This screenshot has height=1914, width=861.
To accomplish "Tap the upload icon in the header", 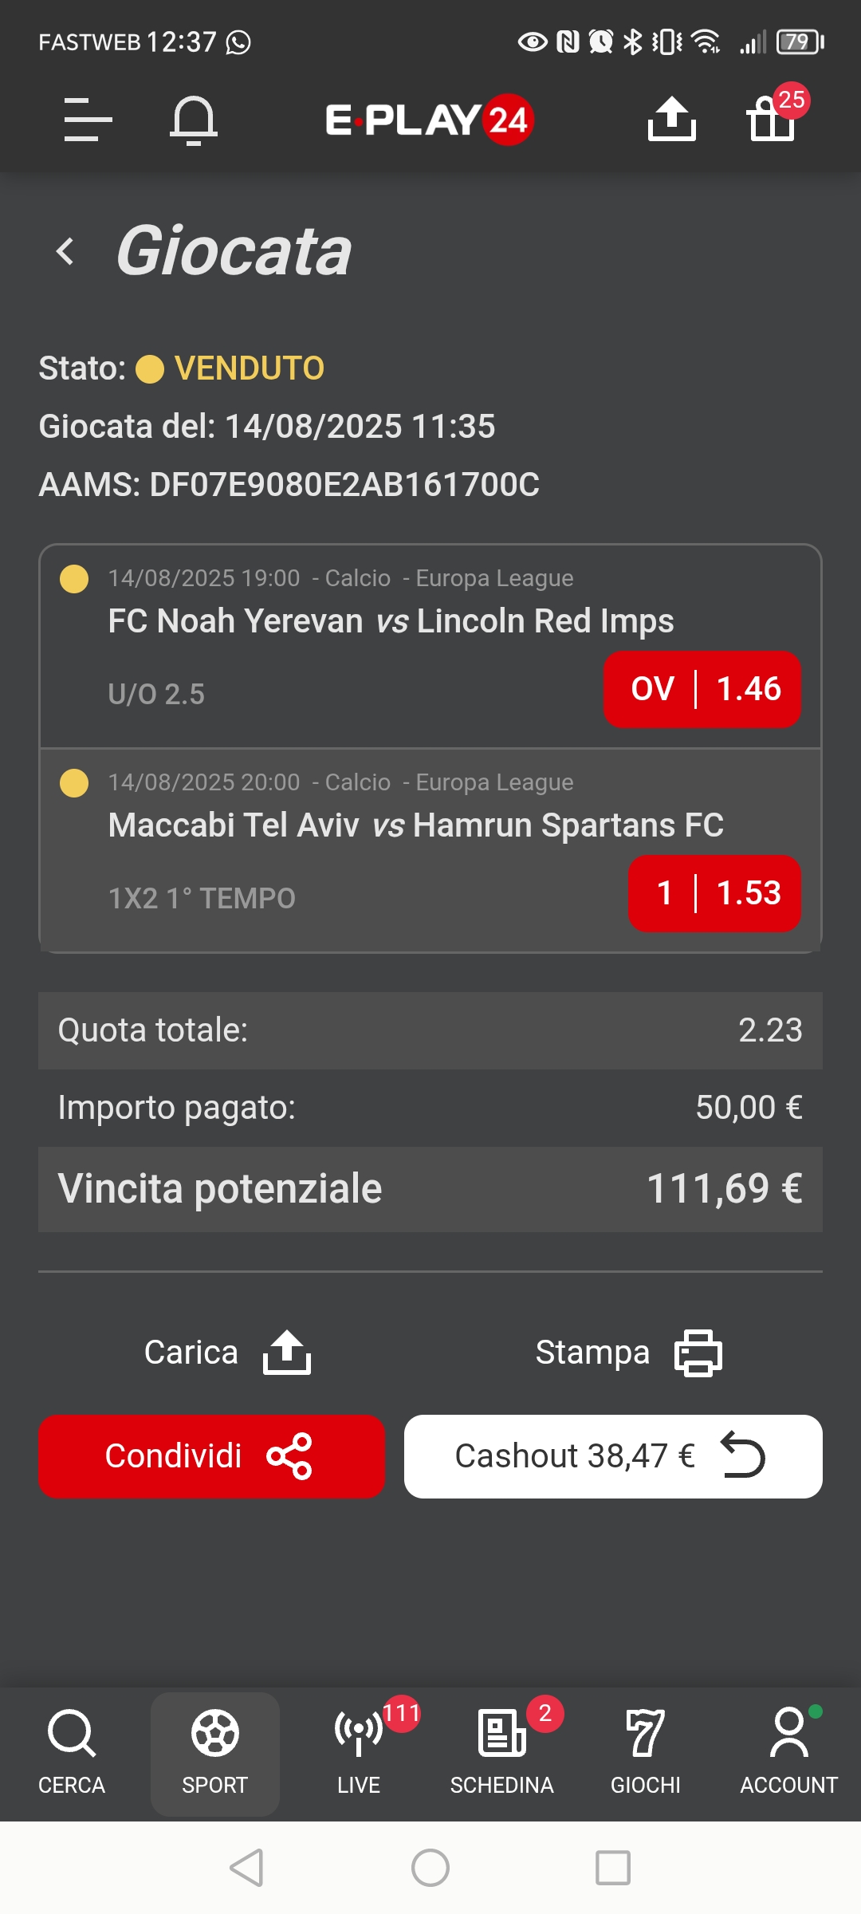I will pyautogui.click(x=672, y=119).
